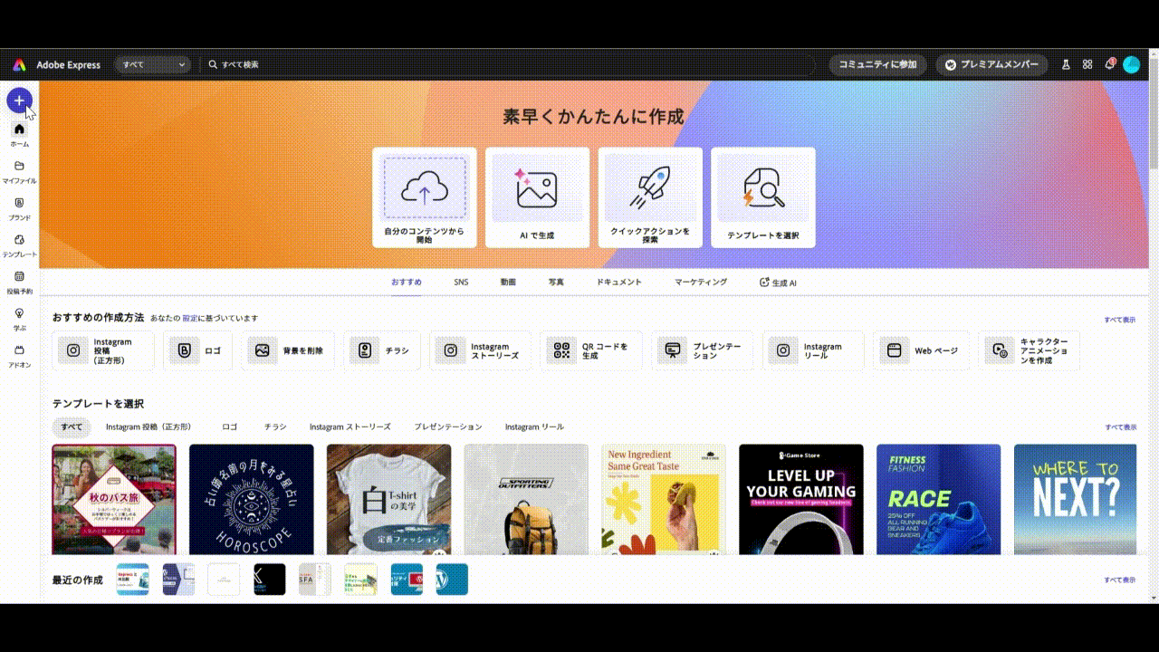Viewport: 1159px width, 652px height.
Task: Open the notifications bell icon
Action: pyautogui.click(x=1109, y=64)
